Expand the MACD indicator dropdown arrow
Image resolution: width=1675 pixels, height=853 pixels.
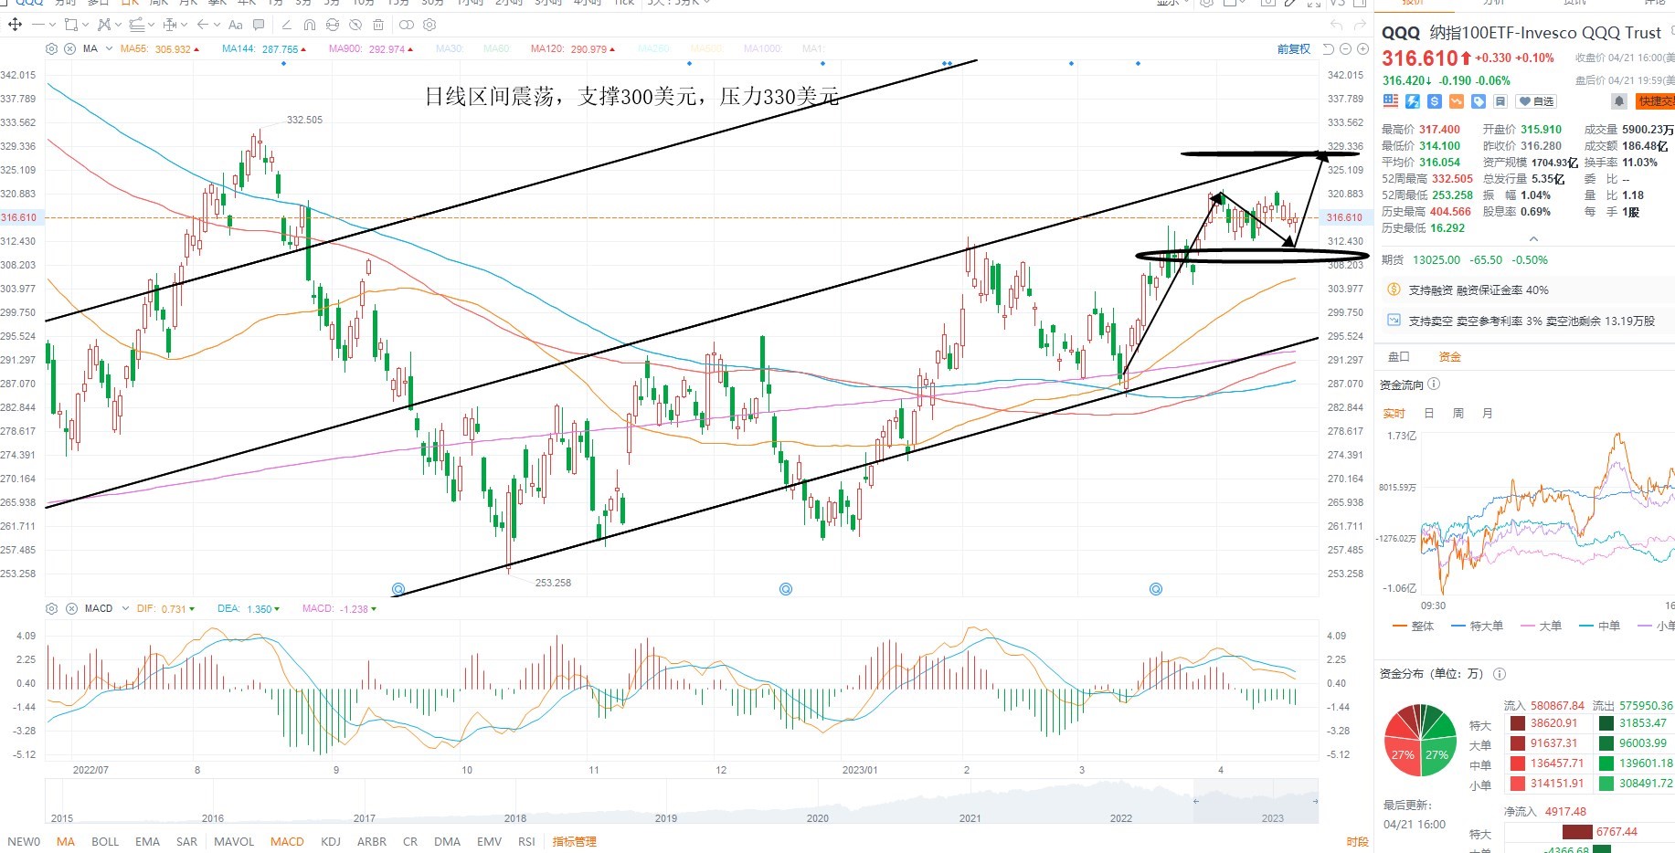(124, 608)
